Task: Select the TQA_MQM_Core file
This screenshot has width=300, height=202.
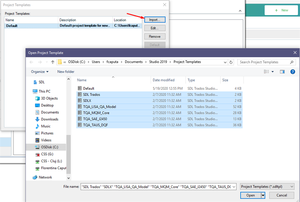Action: click(x=159, y=113)
